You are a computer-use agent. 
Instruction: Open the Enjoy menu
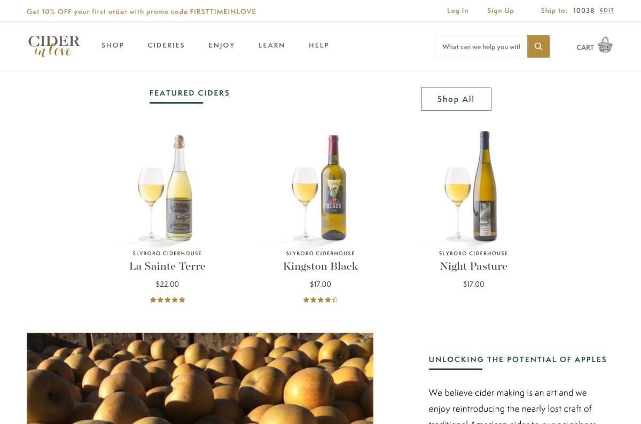[222, 45]
